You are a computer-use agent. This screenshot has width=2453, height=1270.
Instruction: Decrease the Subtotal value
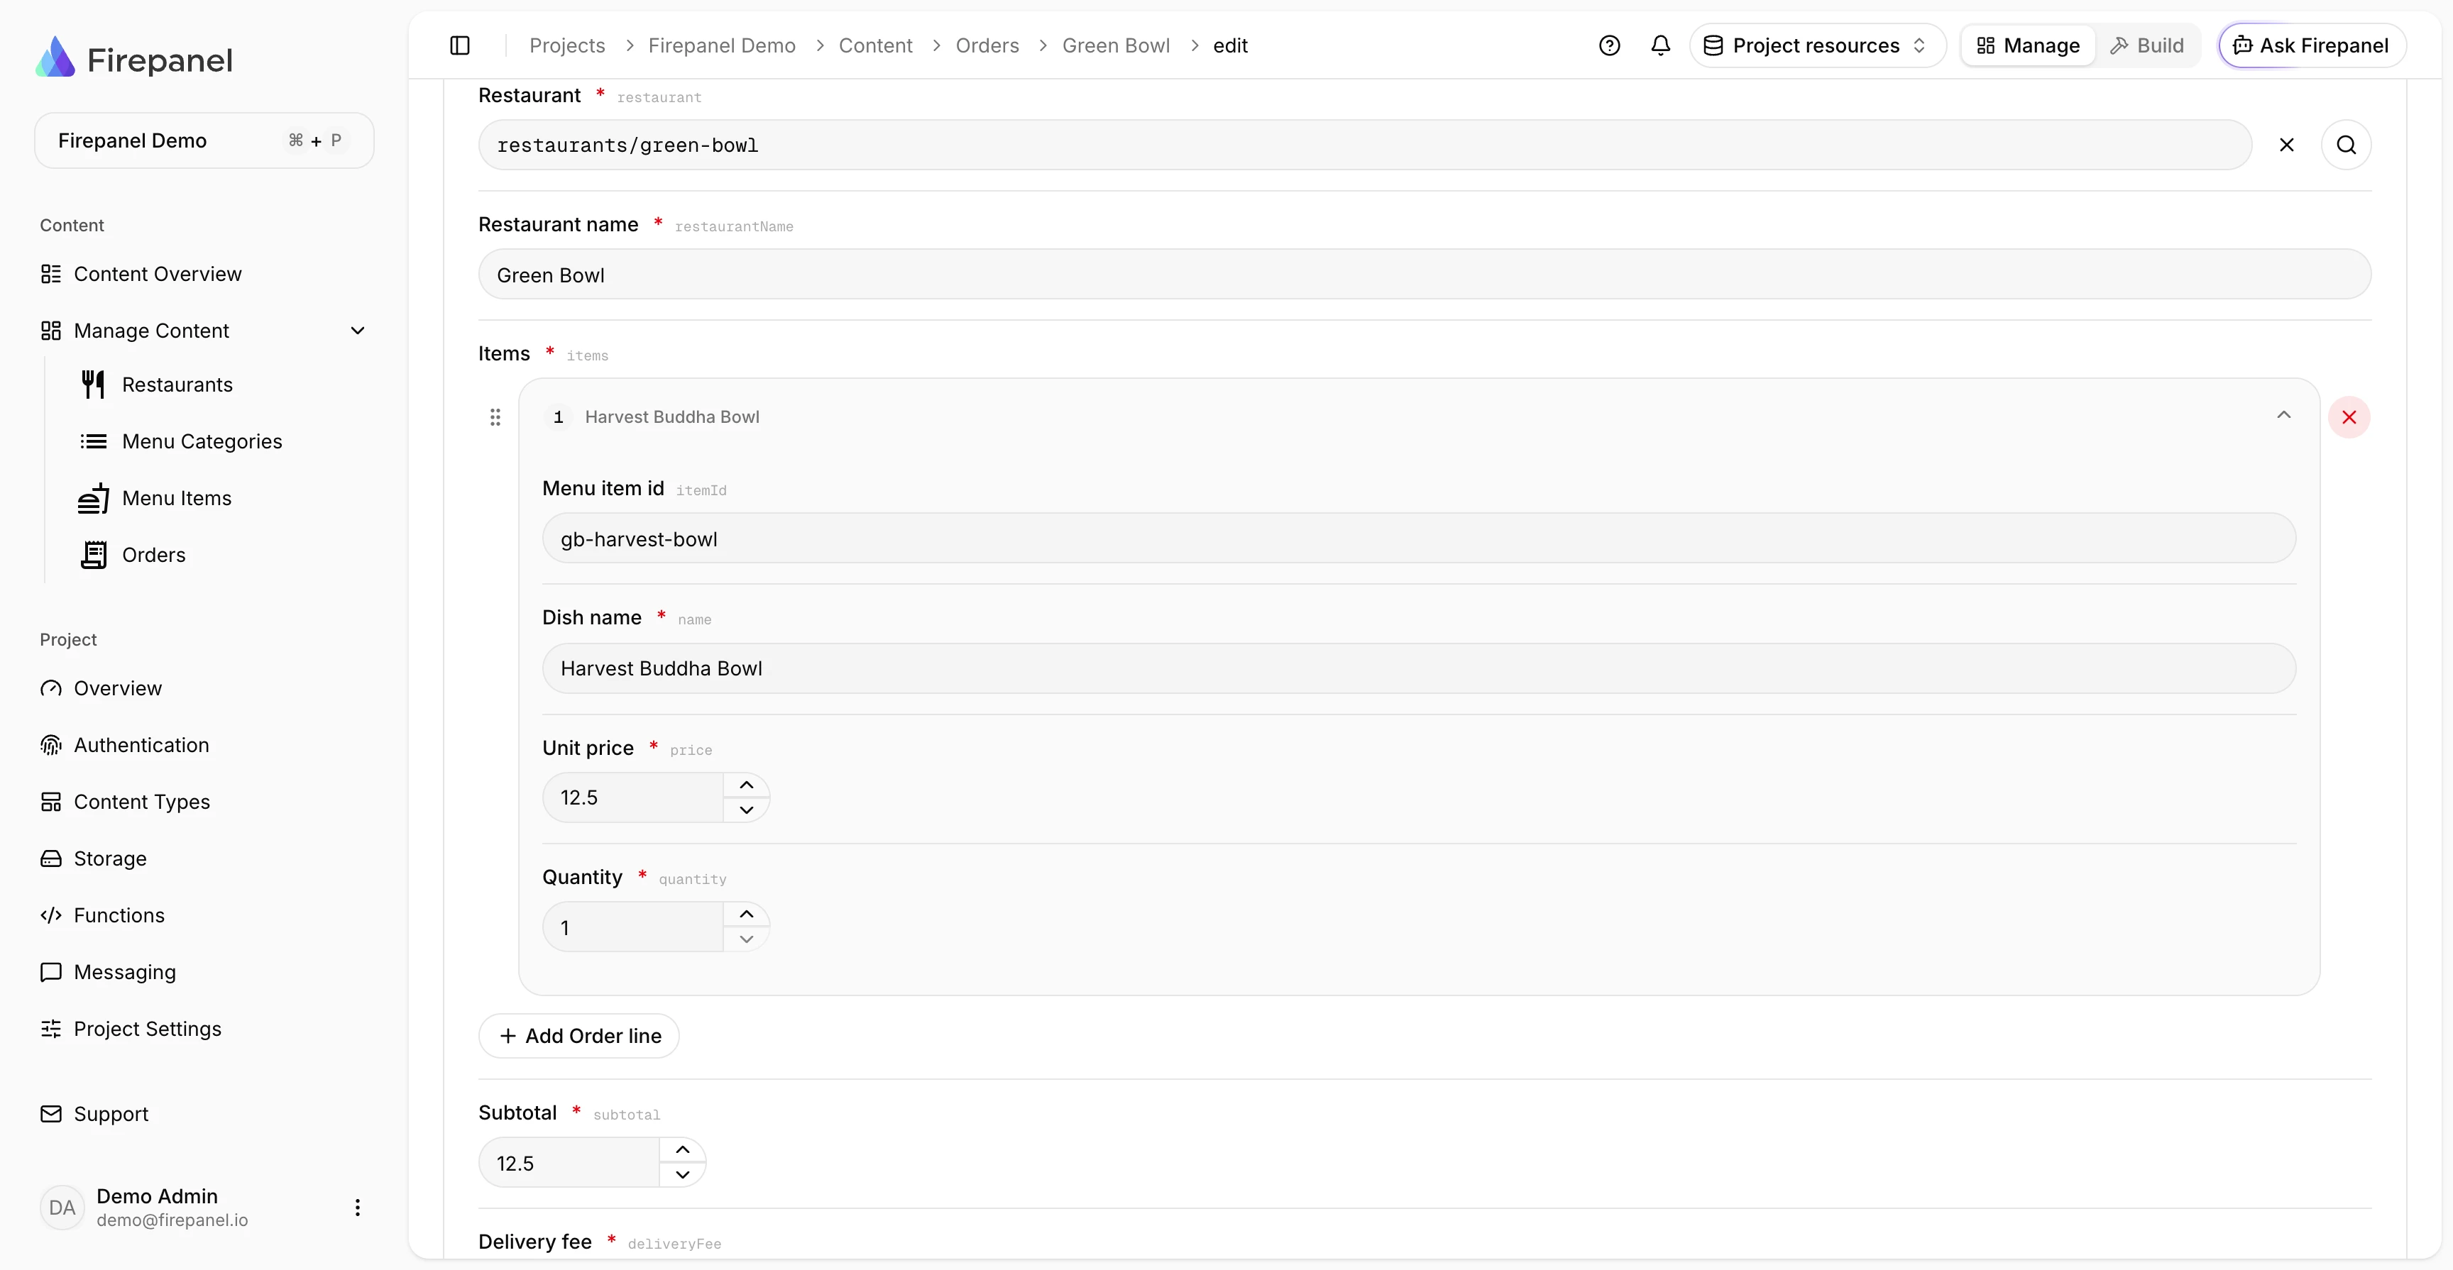click(x=683, y=1175)
